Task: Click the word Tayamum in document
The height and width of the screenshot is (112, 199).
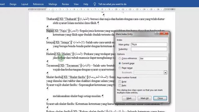Action: click(52, 66)
